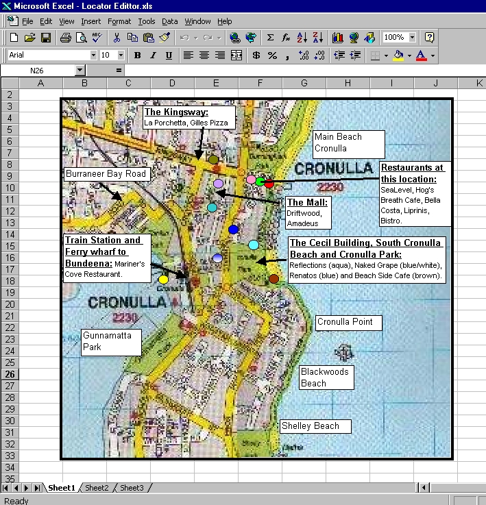Open the Redo history dropdown arrow
Viewport: 486px width, 505px height.
[219, 38]
